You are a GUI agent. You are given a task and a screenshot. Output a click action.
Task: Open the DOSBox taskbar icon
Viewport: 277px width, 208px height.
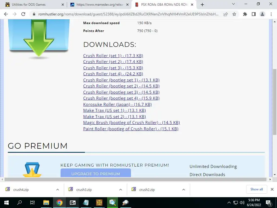[99, 203]
